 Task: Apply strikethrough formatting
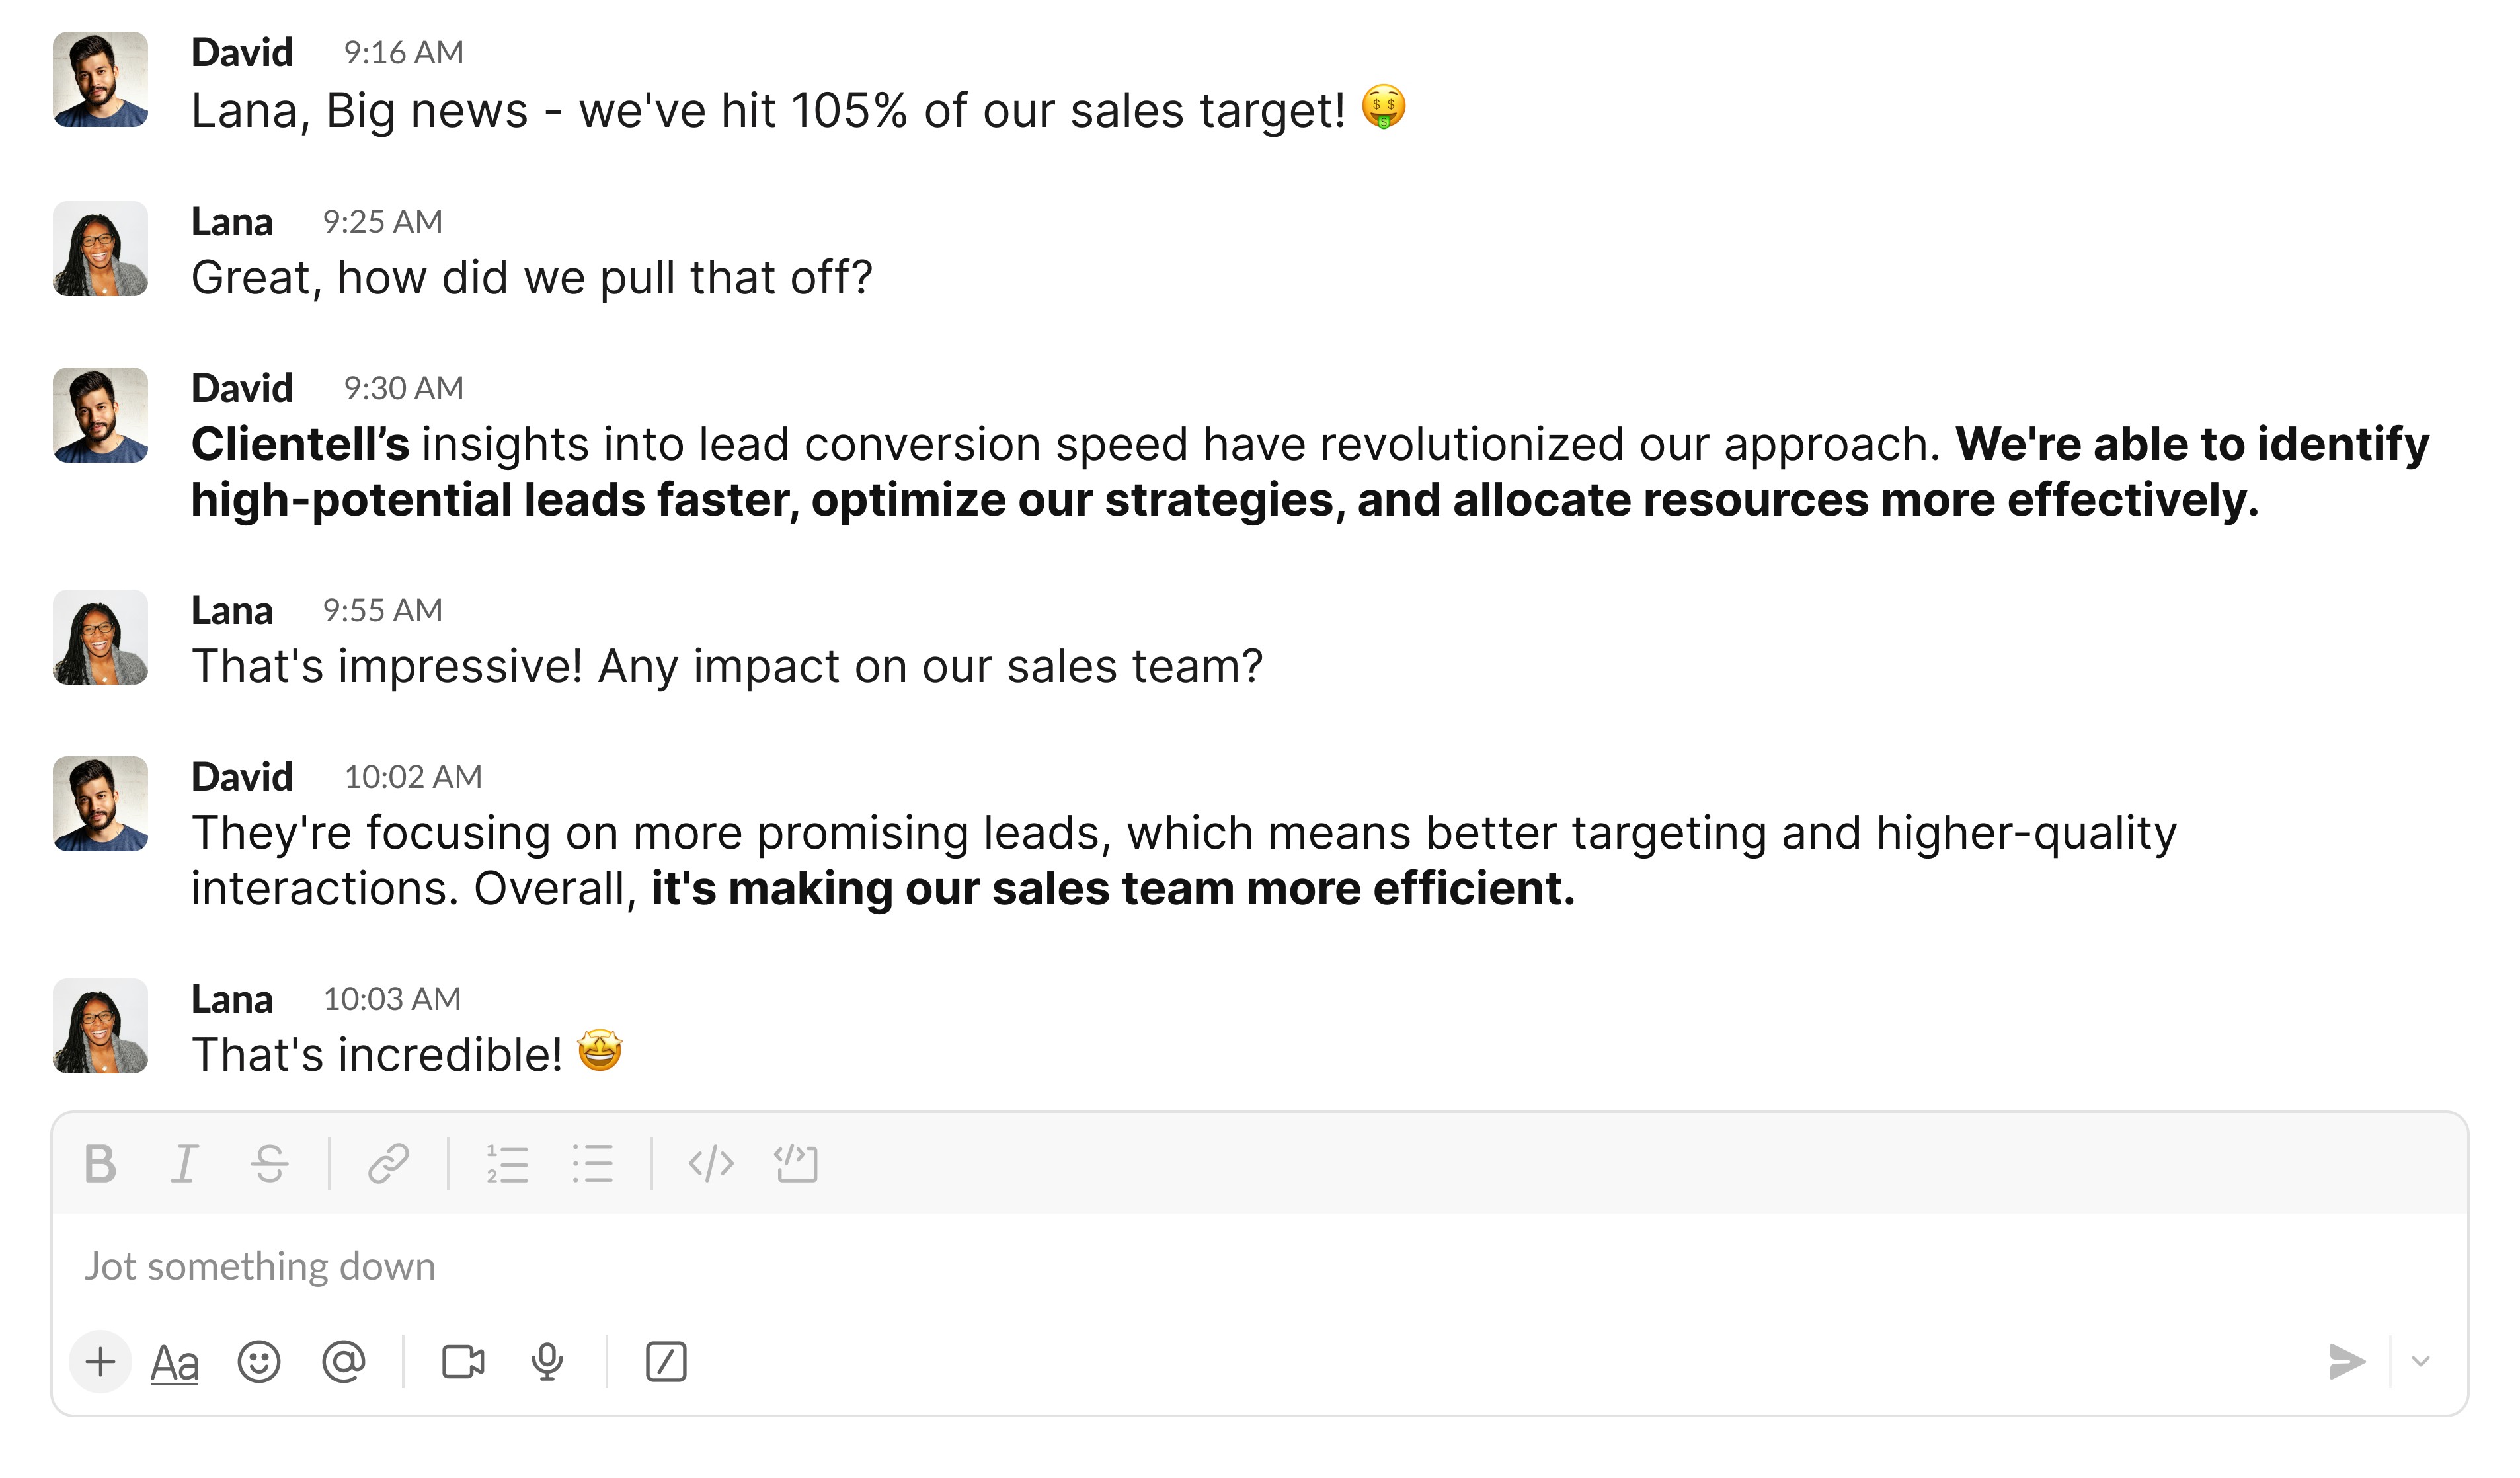pyautogui.click(x=270, y=1164)
